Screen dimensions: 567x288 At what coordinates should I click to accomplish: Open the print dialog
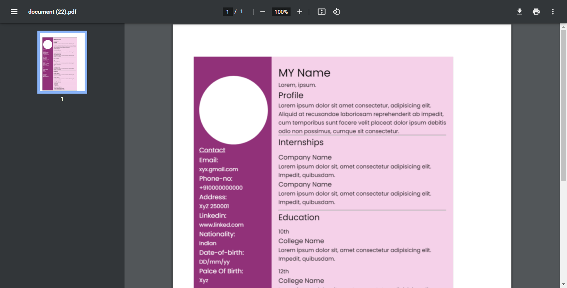click(536, 12)
